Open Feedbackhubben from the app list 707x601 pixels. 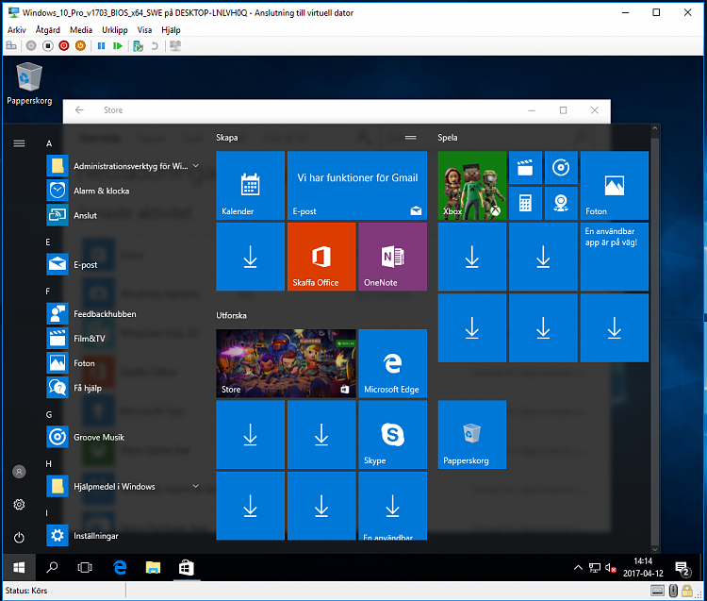click(x=124, y=314)
